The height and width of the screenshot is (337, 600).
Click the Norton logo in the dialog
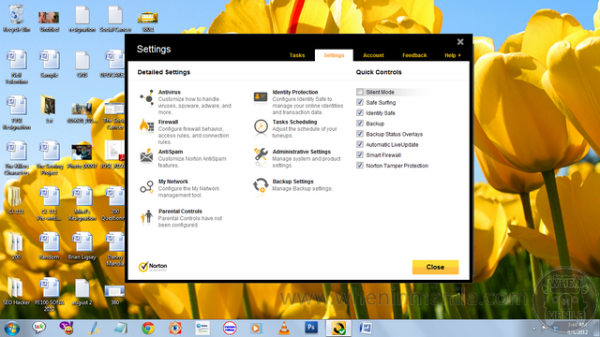[153, 266]
